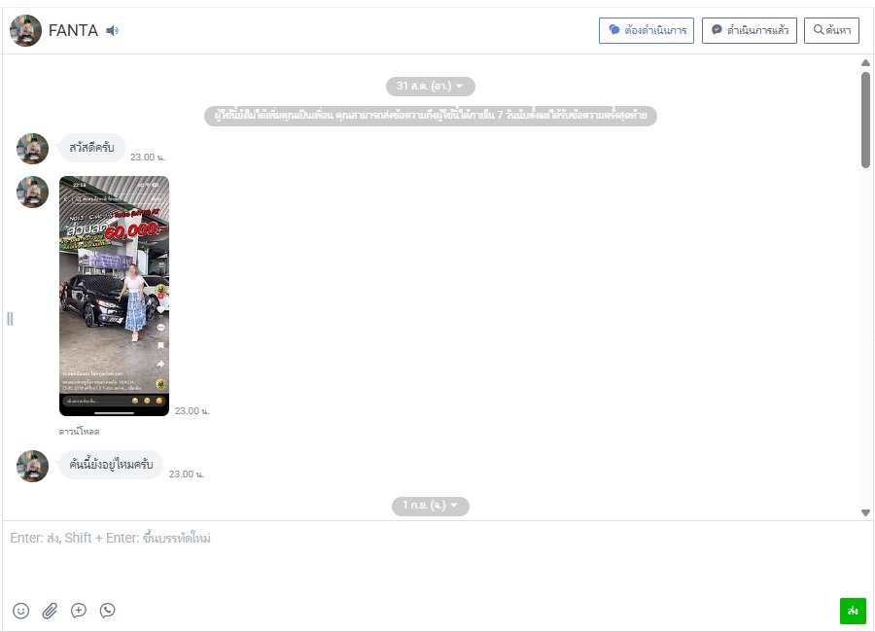
Task: Click the chat scrollbar thumb
Action: (x=865, y=120)
